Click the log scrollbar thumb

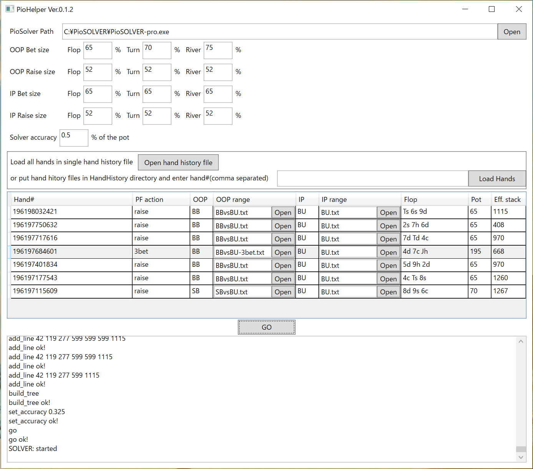click(x=521, y=449)
